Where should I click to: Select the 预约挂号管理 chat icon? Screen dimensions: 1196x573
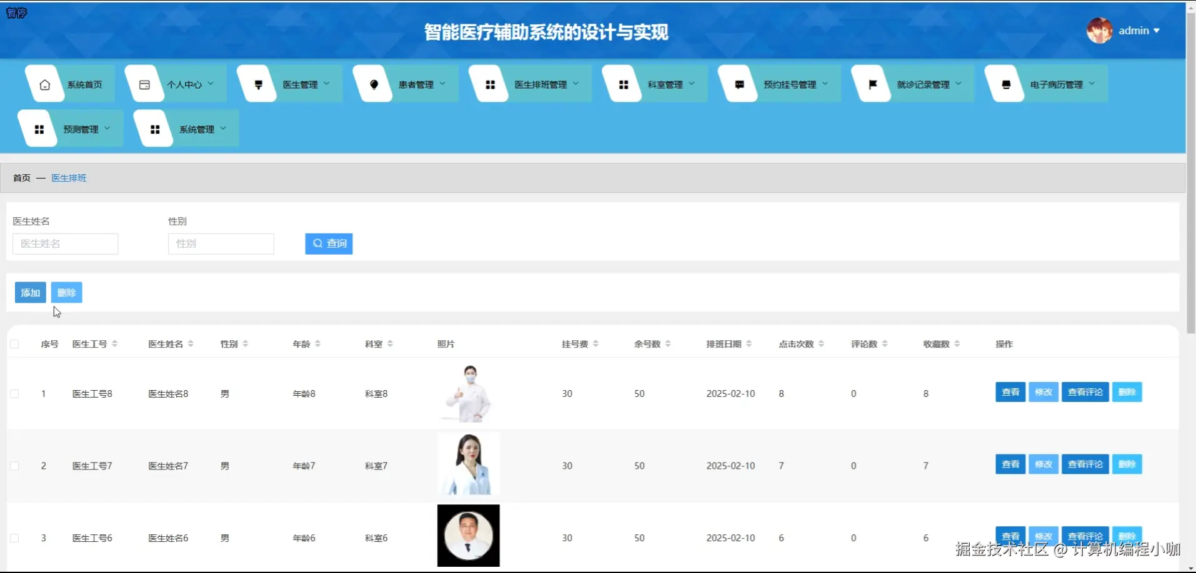pyautogui.click(x=739, y=84)
